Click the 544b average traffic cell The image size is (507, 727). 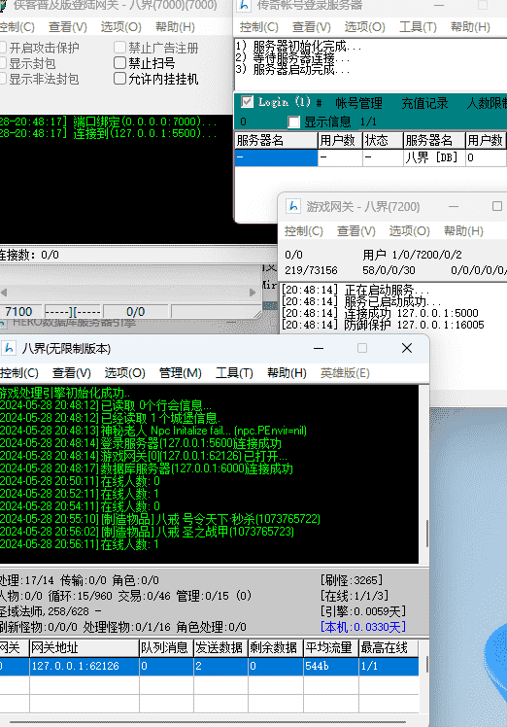[331, 667]
